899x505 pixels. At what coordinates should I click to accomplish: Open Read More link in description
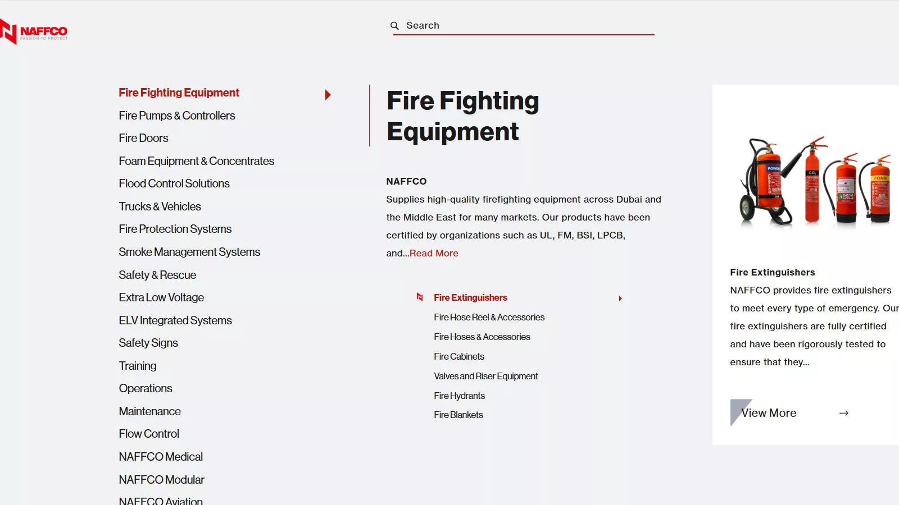[434, 253]
